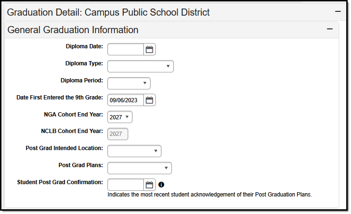Open calendar for Student Post Grad Confirmation

click(x=150, y=185)
